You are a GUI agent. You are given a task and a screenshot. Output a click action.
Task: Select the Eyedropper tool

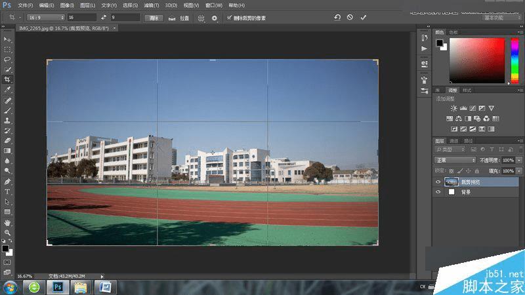pyautogui.click(x=7, y=90)
